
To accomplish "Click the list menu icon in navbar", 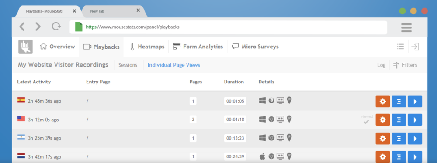I will (400, 47).
